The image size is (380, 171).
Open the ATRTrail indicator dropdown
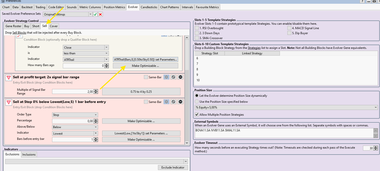point(106,60)
